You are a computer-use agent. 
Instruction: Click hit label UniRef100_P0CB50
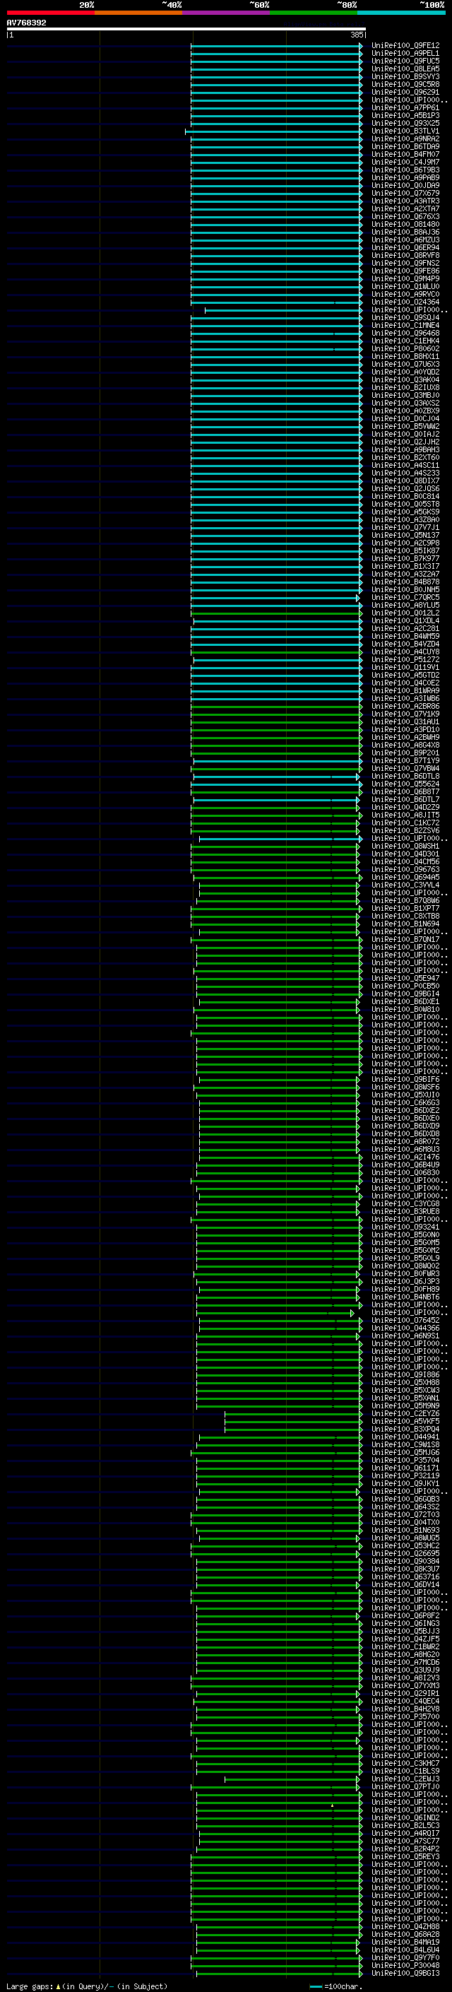[405, 986]
